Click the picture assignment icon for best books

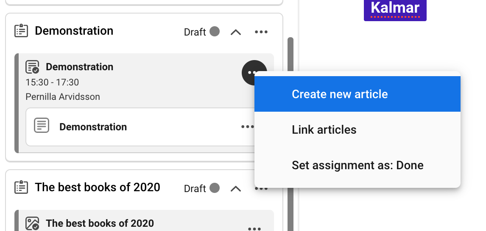[32, 223]
